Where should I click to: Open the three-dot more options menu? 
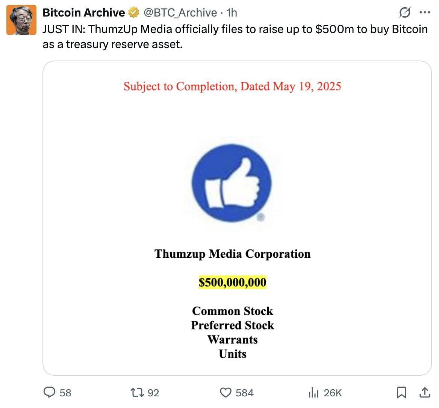pos(425,12)
